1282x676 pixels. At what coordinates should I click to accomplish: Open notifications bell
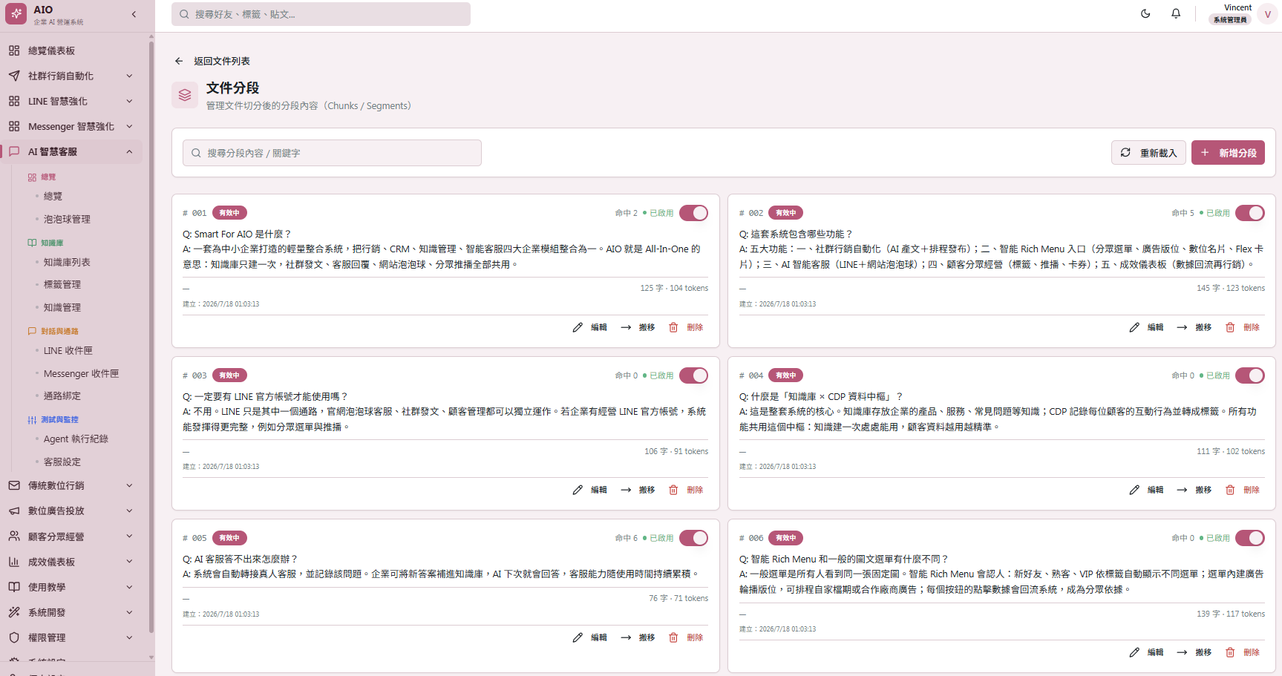tap(1176, 13)
